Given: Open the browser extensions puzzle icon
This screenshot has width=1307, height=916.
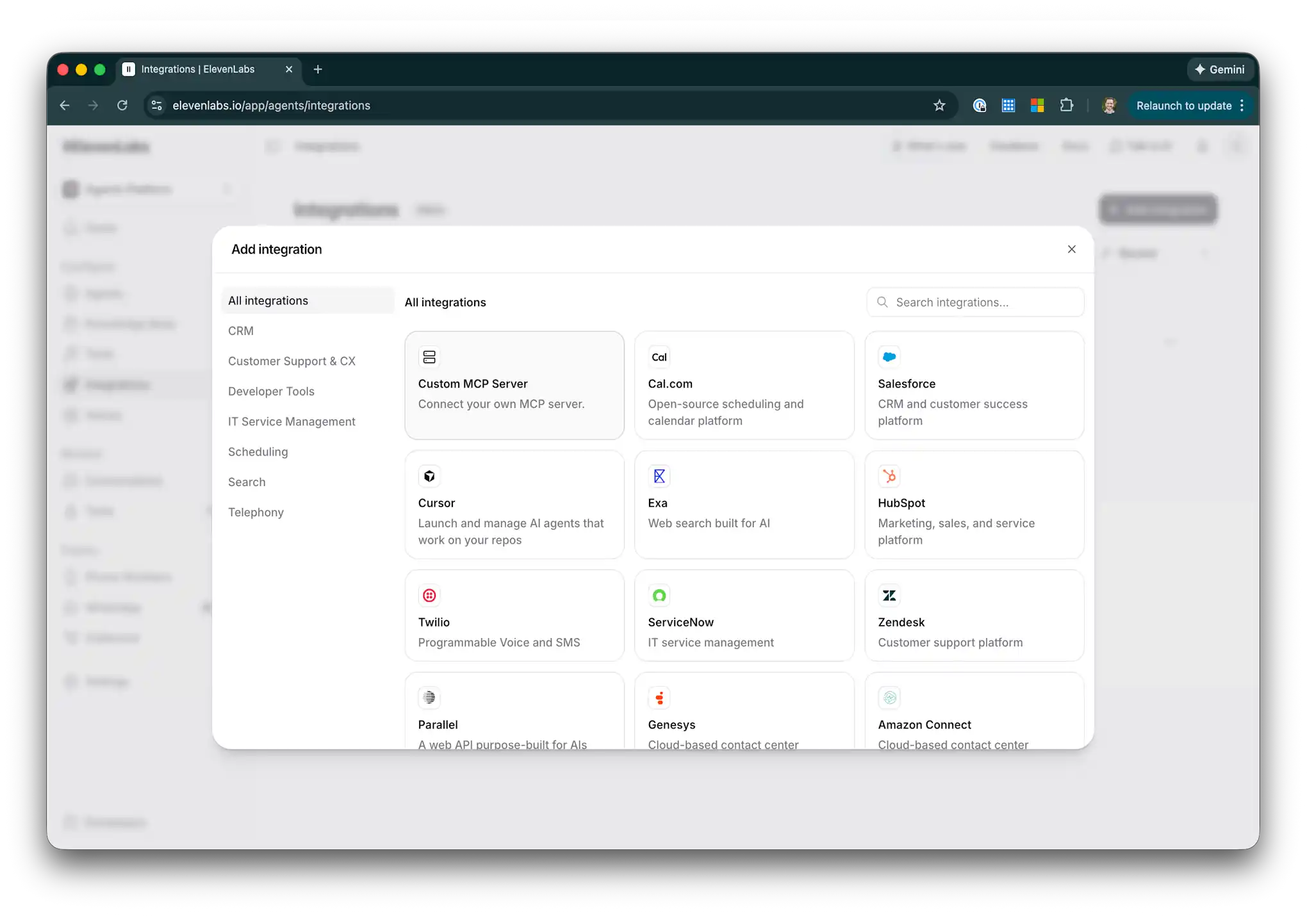Looking at the screenshot, I should pos(1066,106).
